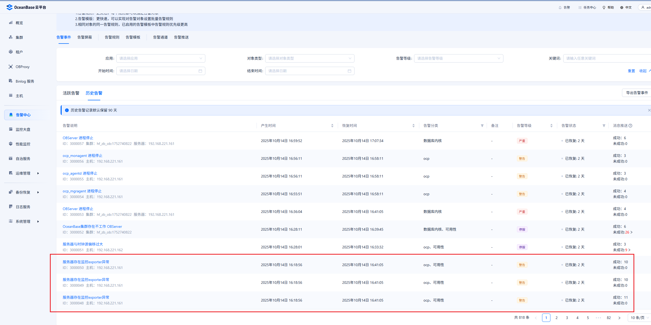Sort by 产生时间 column sorter
651x325 pixels.
(332, 126)
